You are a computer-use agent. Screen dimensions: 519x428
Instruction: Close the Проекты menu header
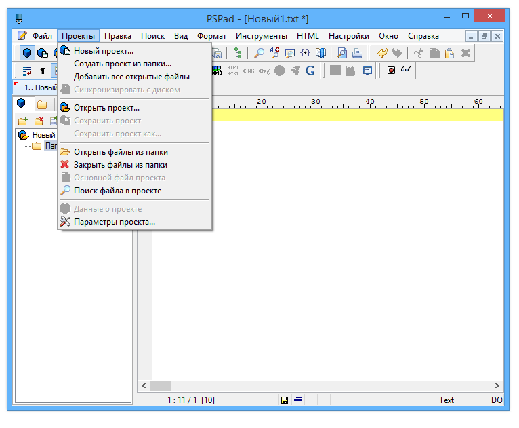(78, 36)
